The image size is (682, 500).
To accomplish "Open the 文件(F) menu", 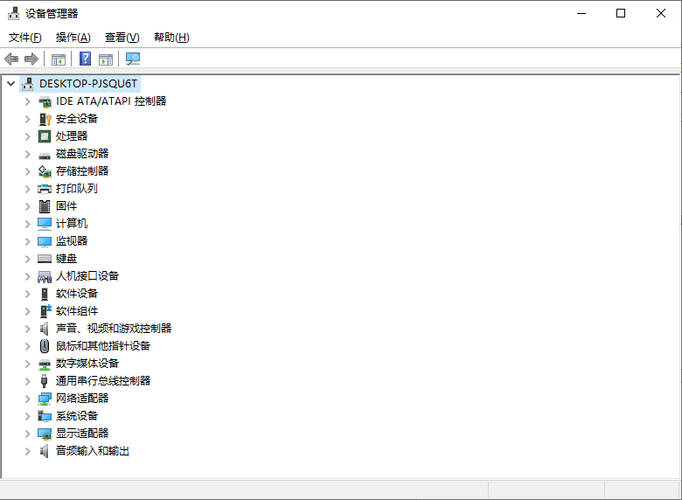I will (x=24, y=38).
